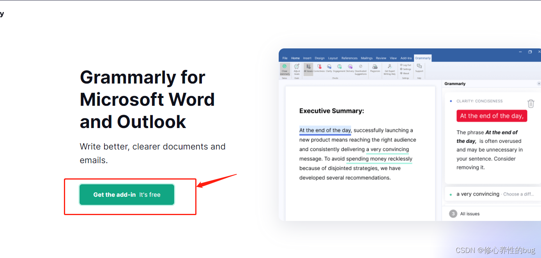
Task: Click the CLARITY: CONCISENESS label
Action: click(x=479, y=101)
